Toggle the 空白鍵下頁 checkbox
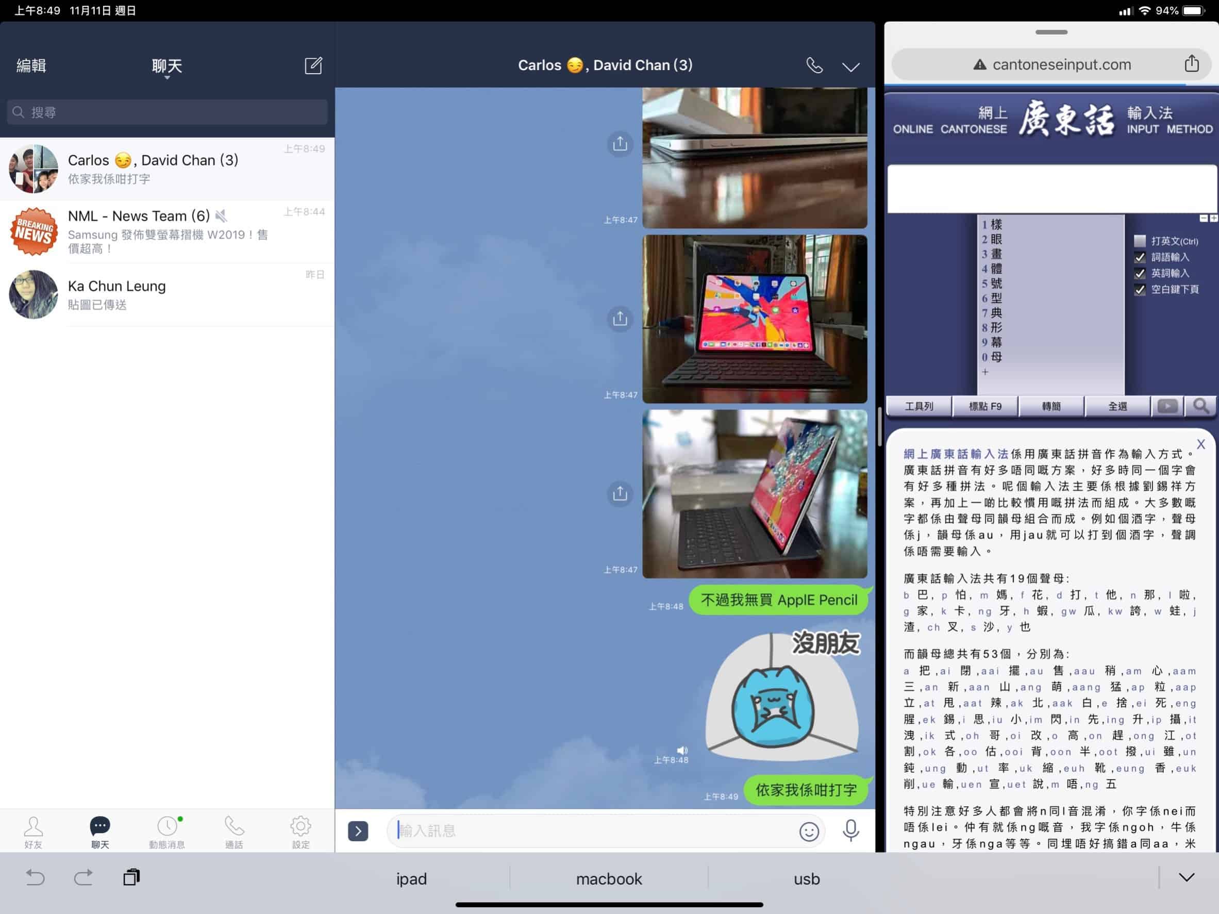Image resolution: width=1219 pixels, height=914 pixels. [1140, 289]
